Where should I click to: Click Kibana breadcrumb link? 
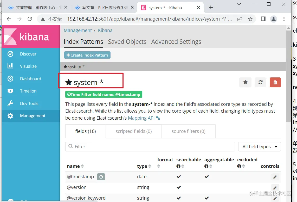pos(105,30)
